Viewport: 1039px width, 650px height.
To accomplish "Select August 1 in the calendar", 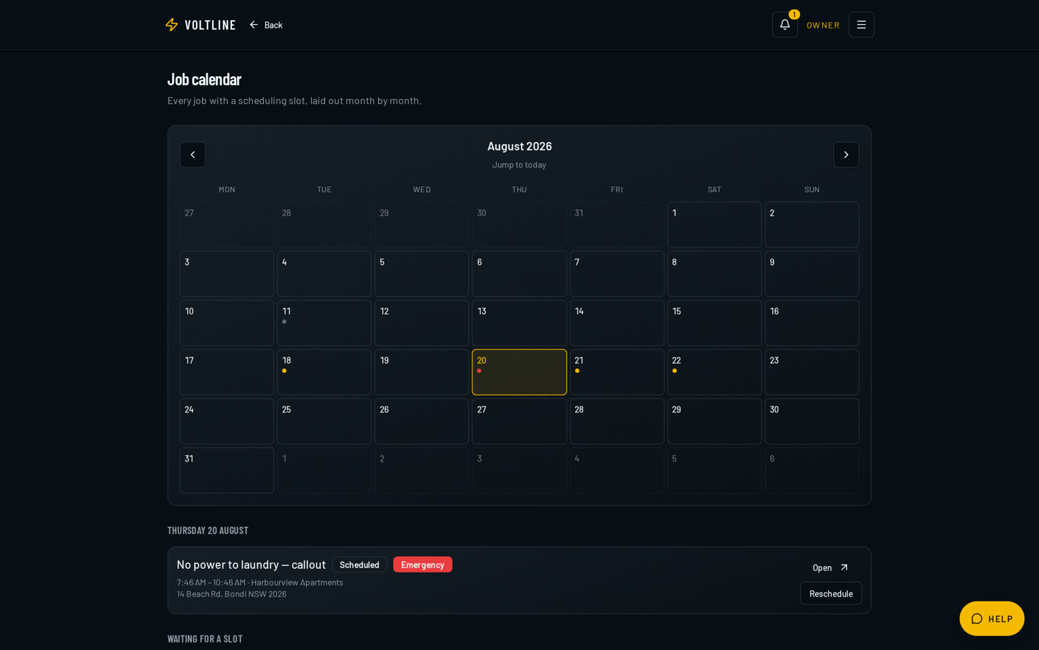I will [x=714, y=225].
